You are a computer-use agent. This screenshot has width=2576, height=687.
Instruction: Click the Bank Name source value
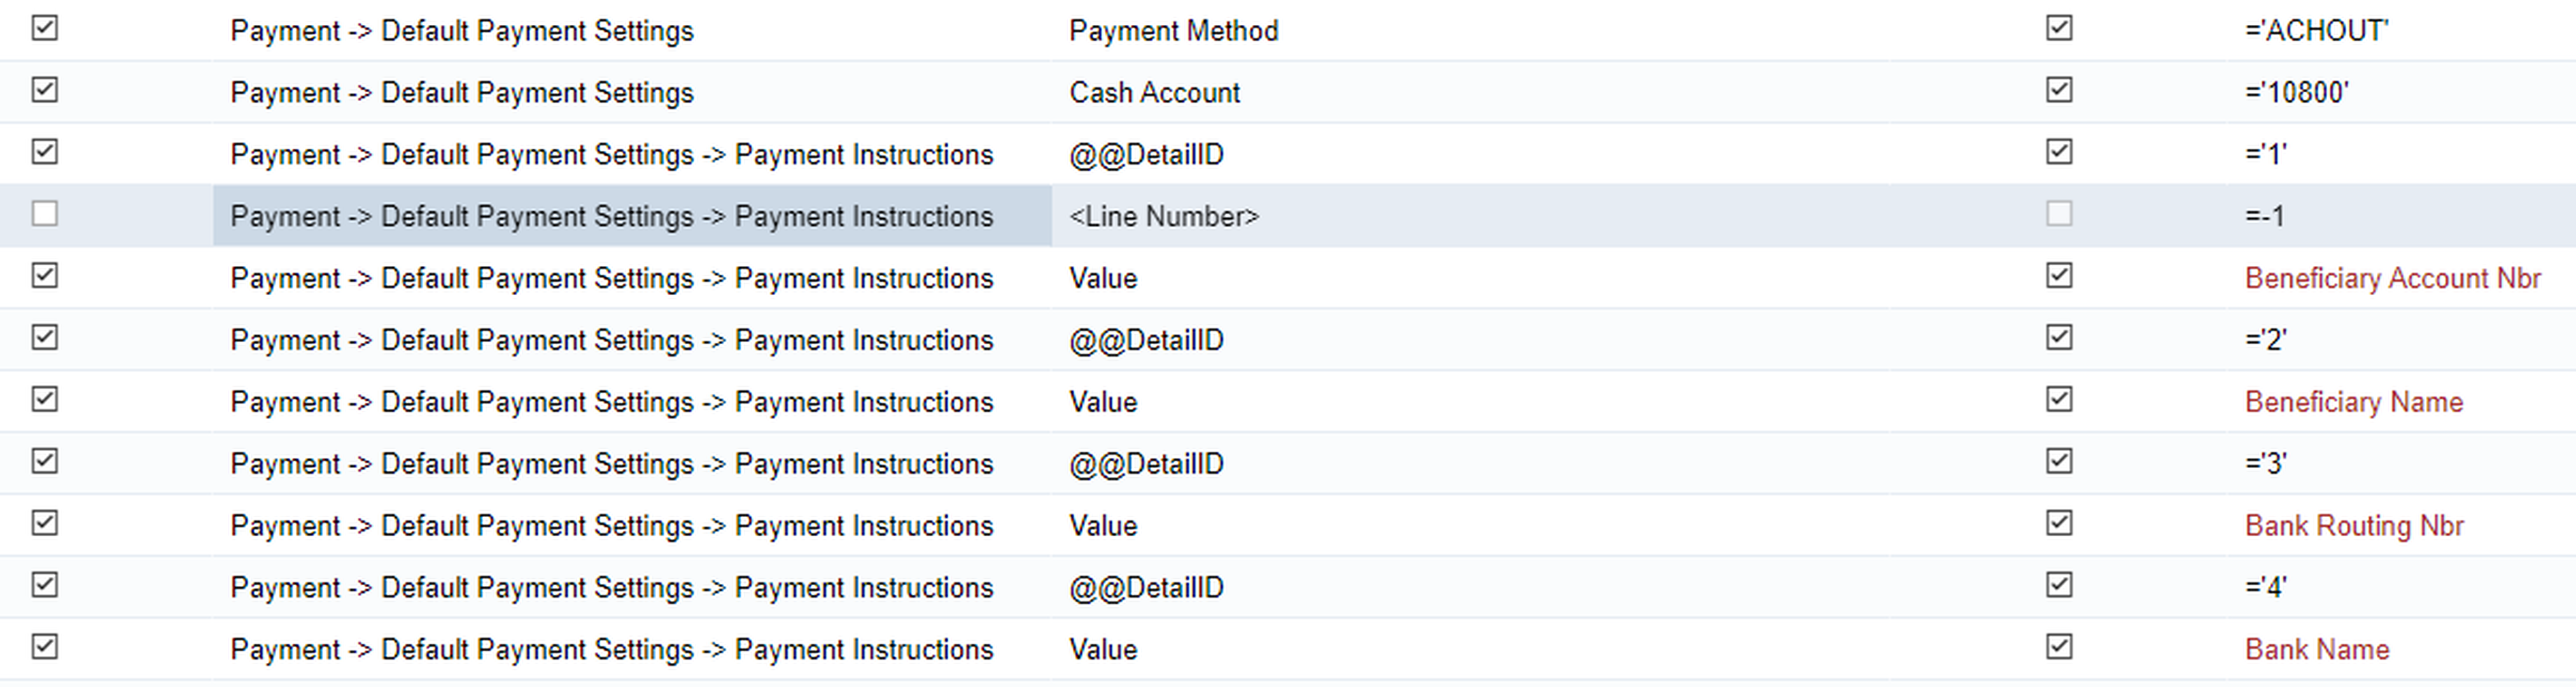tap(2317, 650)
